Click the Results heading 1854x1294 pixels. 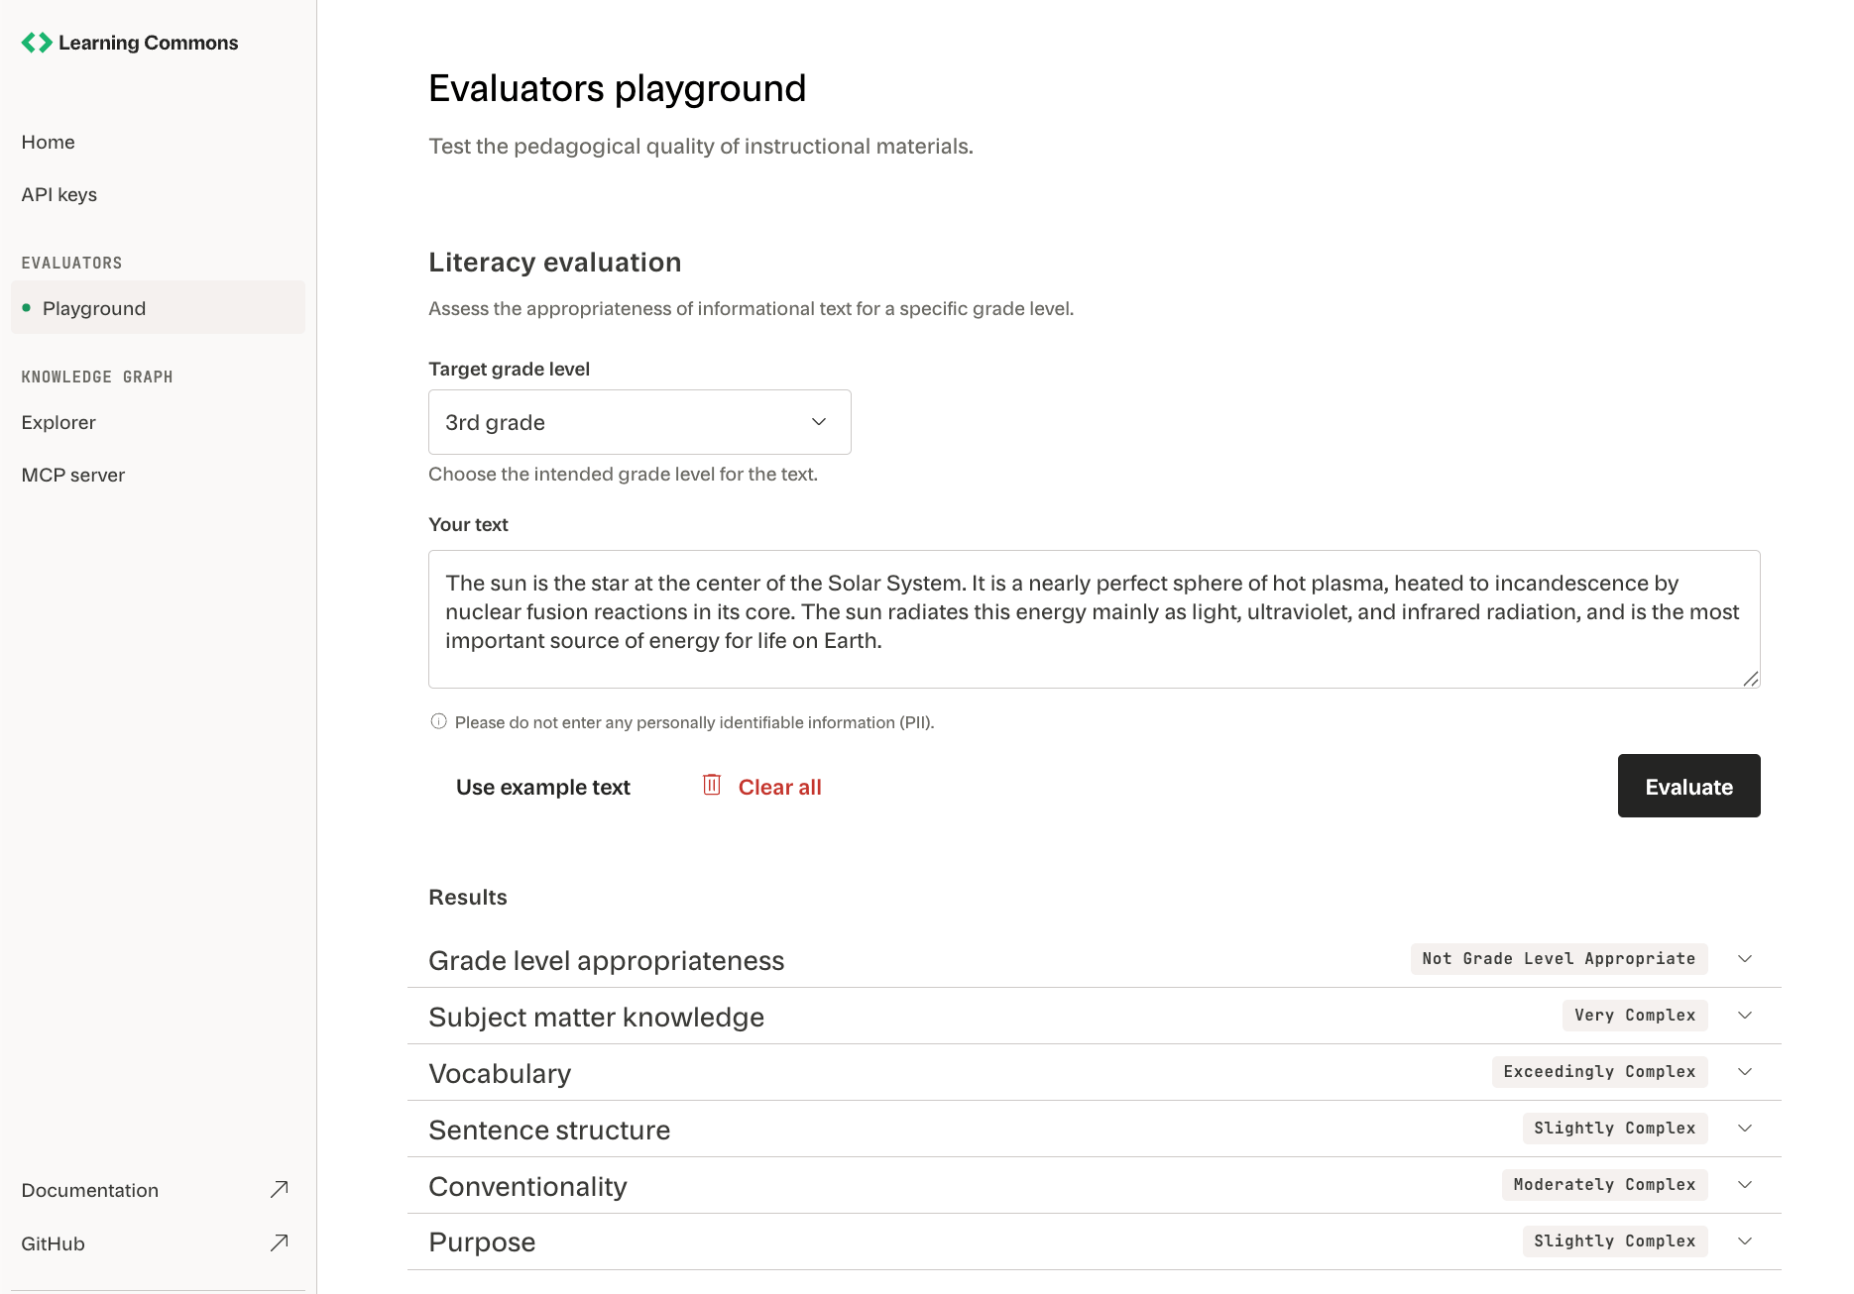(x=467, y=897)
